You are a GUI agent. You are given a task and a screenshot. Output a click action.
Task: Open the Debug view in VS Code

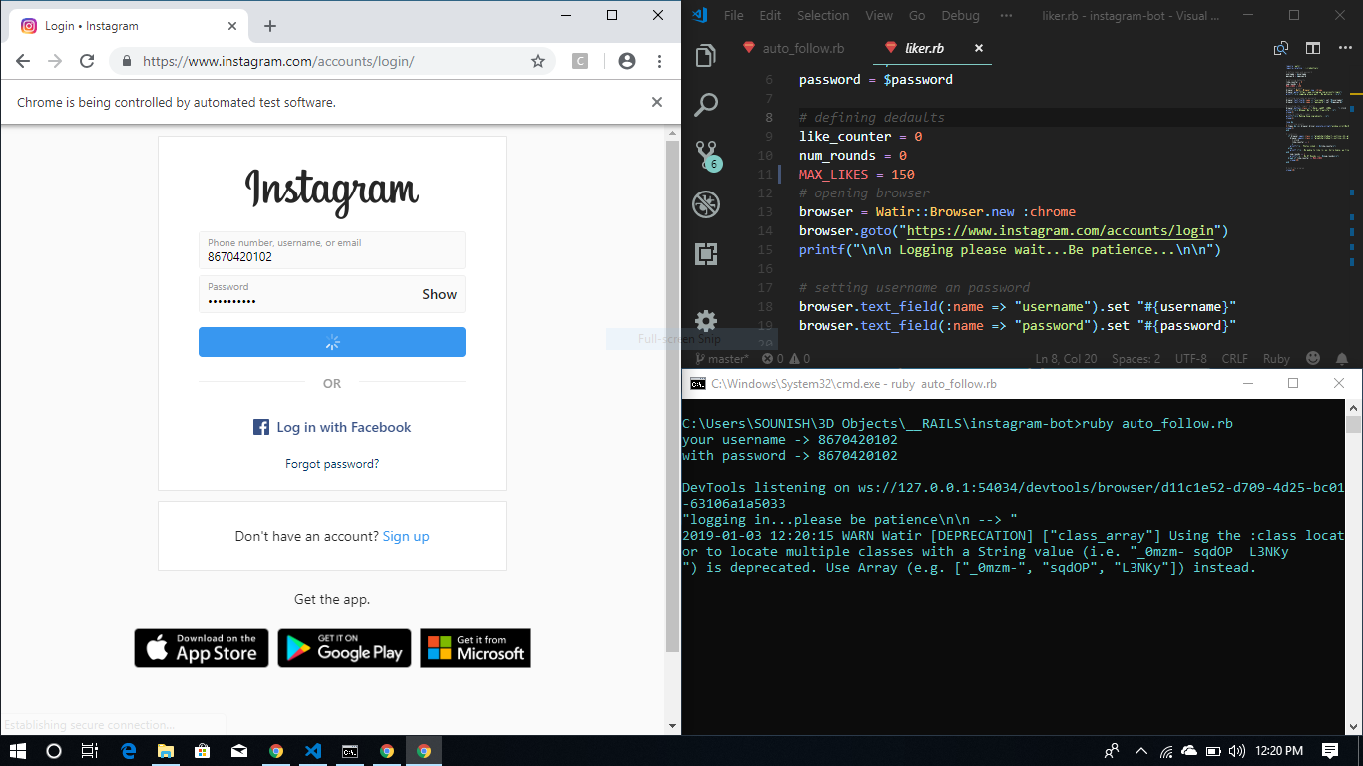click(706, 204)
